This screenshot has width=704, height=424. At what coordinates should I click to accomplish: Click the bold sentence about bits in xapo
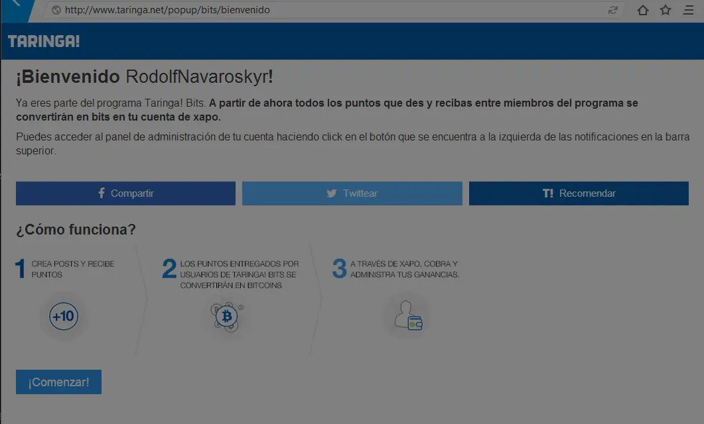click(x=327, y=110)
